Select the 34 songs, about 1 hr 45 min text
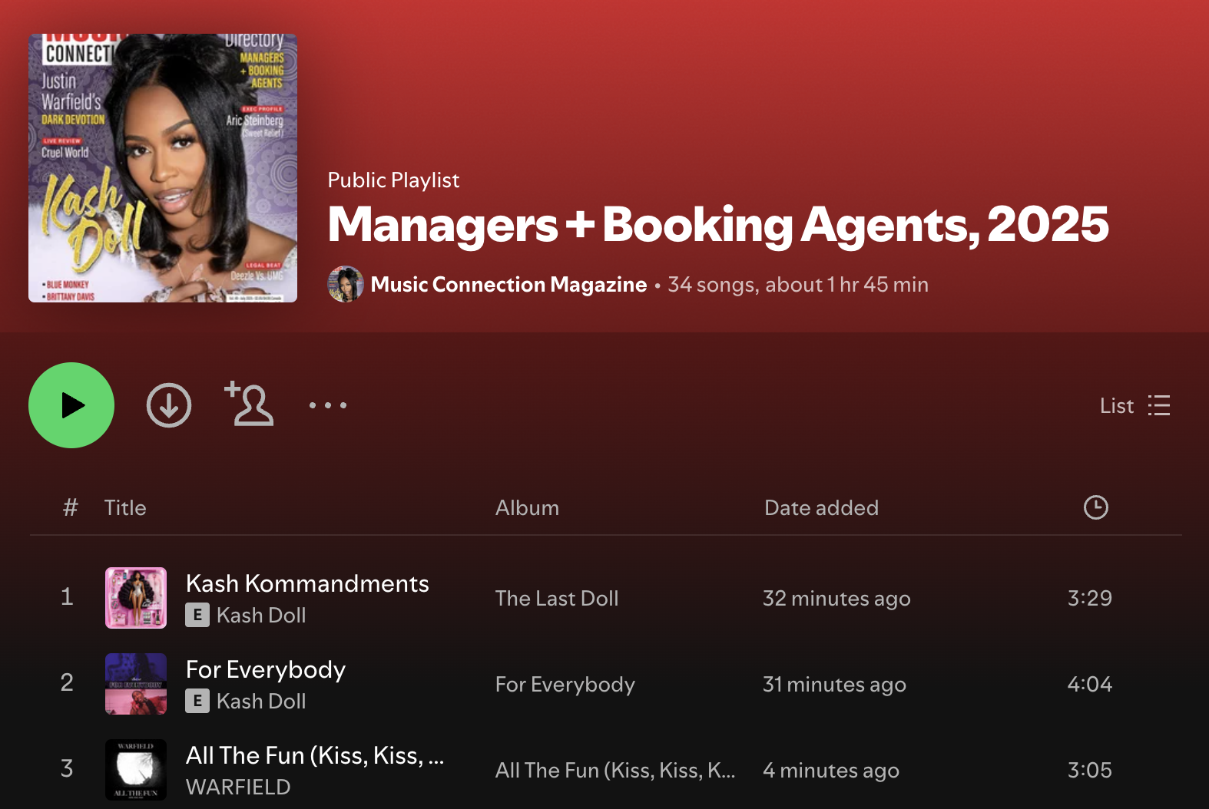Image resolution: width=1209 pixels, height=809 pixels. pyautogui.click(x=798, y=285)
